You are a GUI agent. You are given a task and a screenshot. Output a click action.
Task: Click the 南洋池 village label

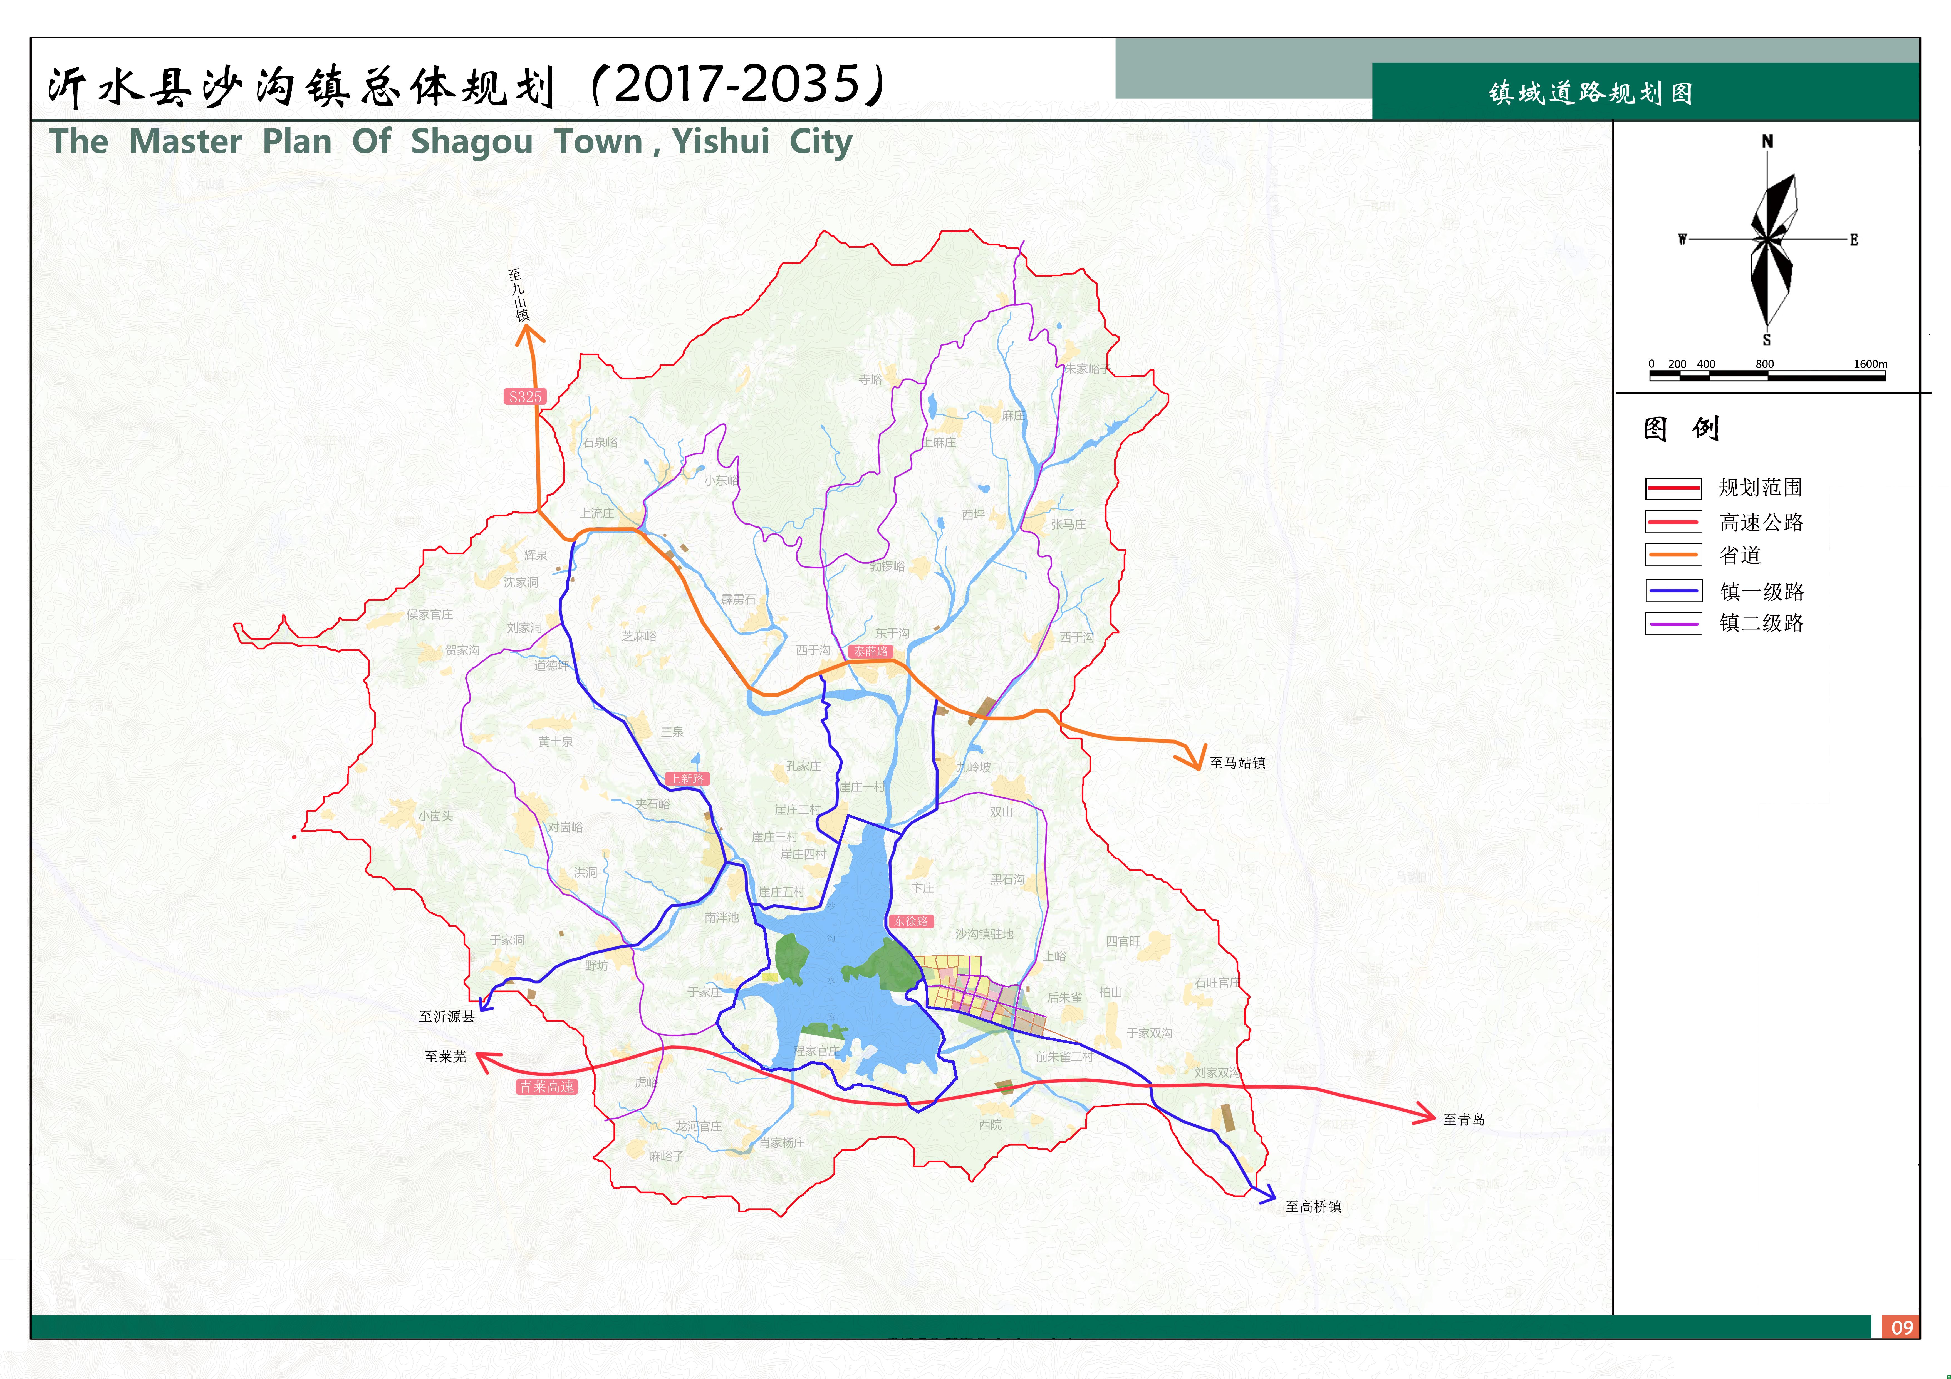tap(721, 918)
